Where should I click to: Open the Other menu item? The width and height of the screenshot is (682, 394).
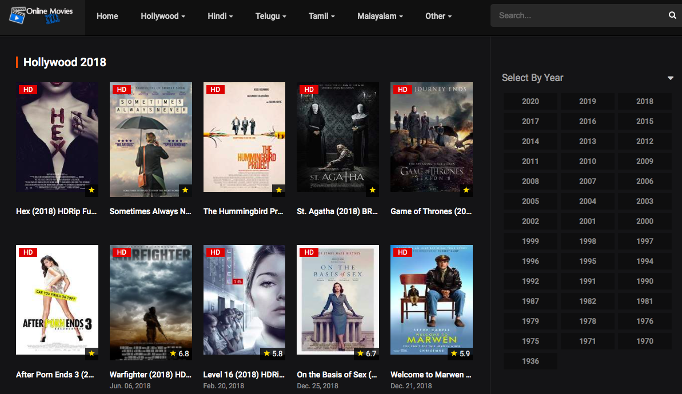(x=438, y=16)
